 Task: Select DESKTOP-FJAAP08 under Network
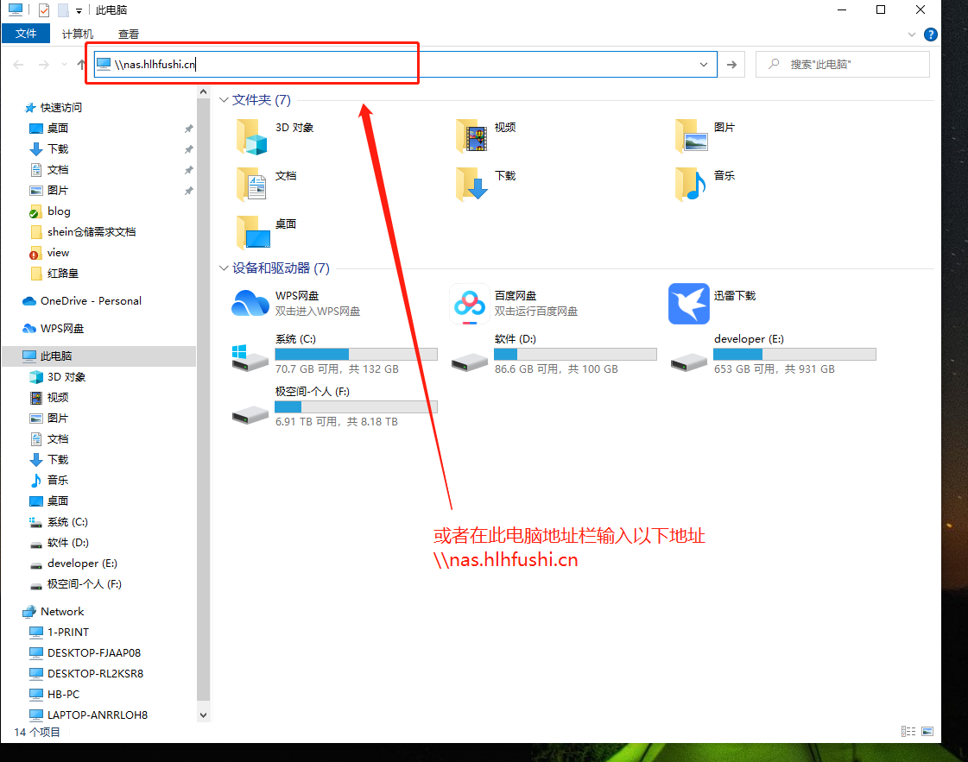click(93, 653)
